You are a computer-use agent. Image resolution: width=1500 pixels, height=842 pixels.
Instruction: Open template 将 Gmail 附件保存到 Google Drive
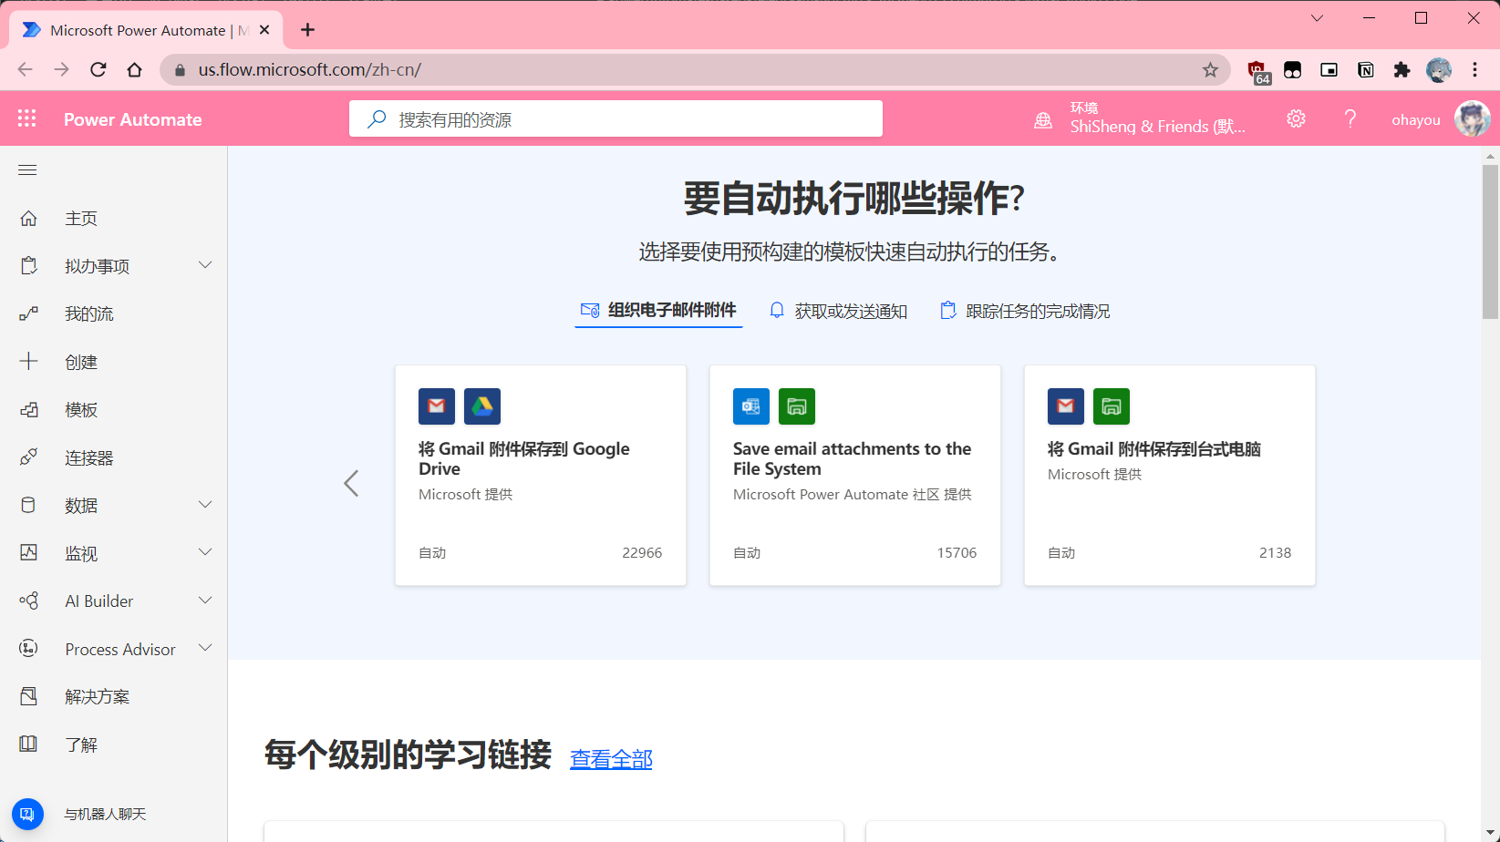tap(523, 458)
